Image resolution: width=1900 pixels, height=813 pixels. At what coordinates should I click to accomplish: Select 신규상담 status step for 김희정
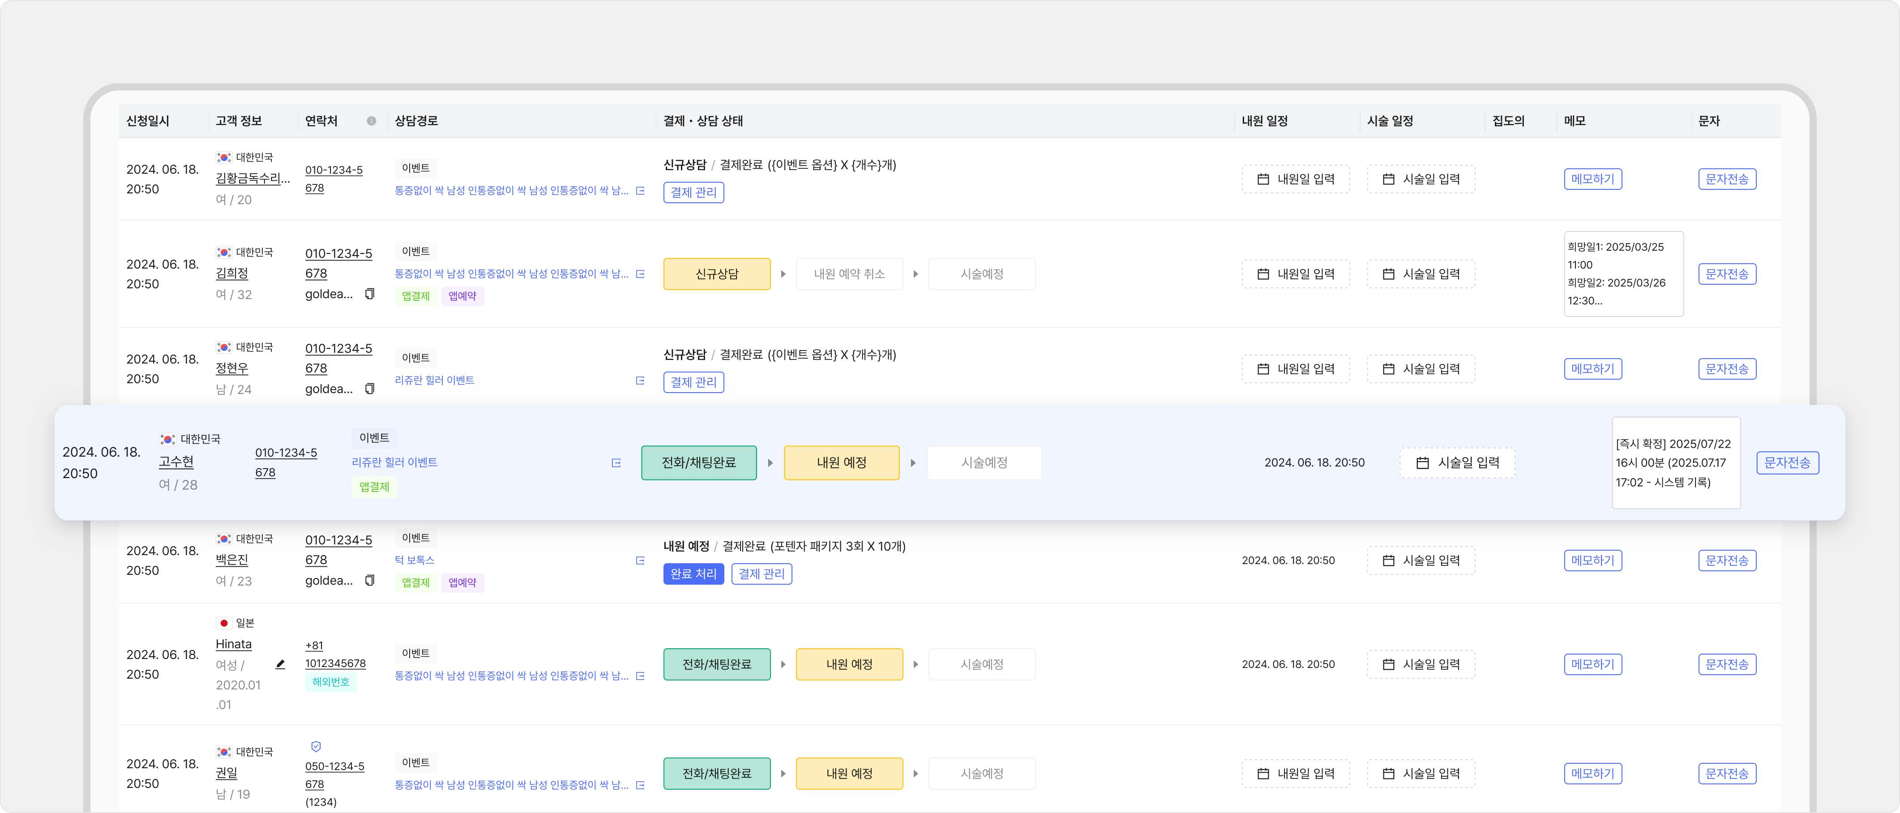click(x=716, y=274)
